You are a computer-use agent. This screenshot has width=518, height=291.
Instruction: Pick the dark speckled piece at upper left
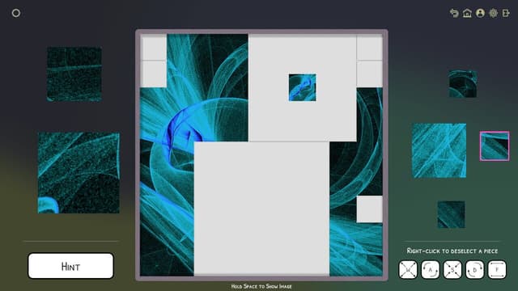(74, 74)
